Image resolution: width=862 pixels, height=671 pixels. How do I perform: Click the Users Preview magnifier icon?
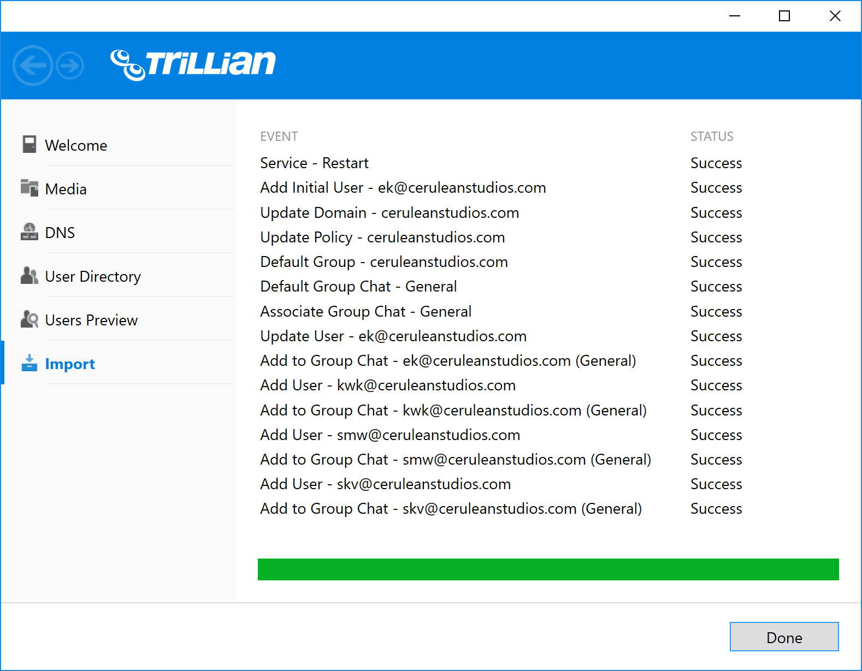(x=29, y=319)
